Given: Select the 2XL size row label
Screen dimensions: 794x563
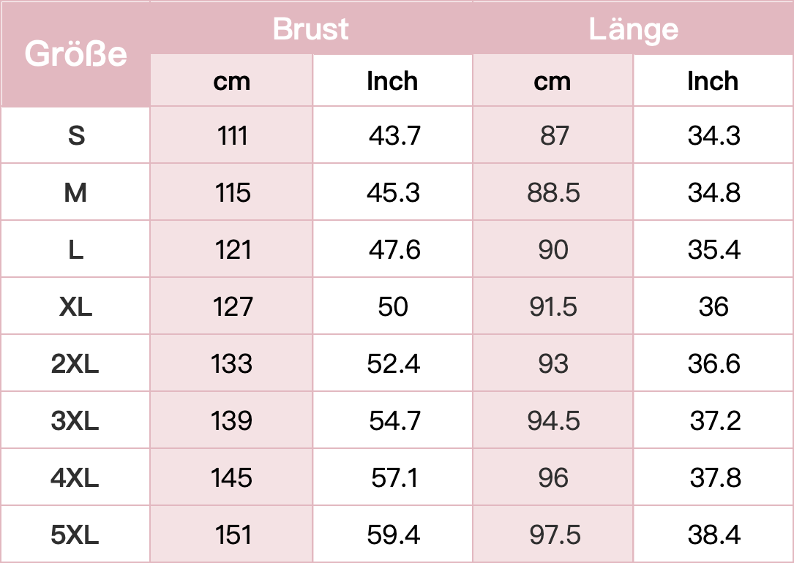Looking at the screenshot, I should pyautogui.click(x=75, y=363).
